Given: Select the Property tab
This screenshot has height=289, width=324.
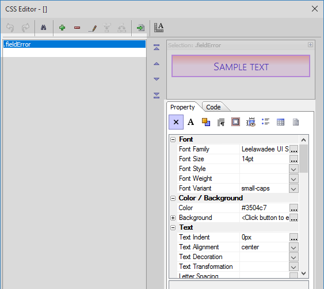Looking at the screenshot, I should 182,107.
